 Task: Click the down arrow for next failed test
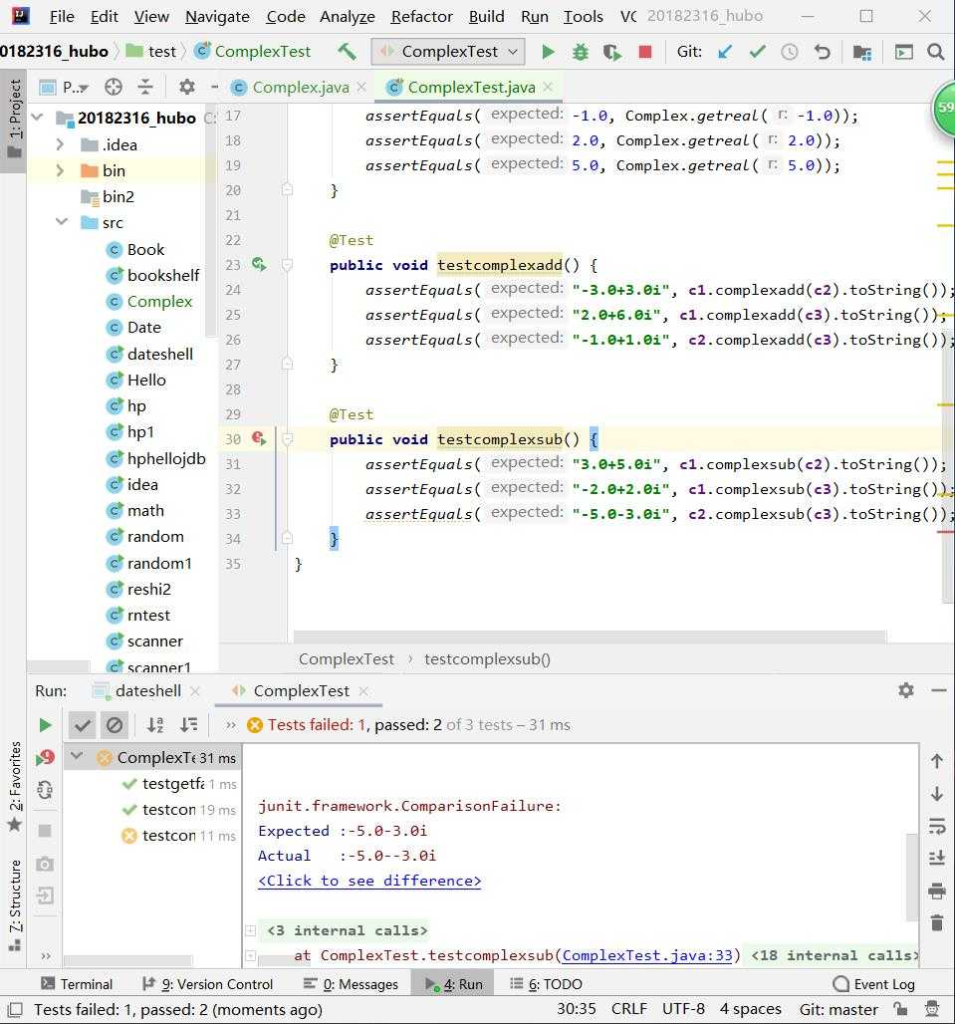937,794
